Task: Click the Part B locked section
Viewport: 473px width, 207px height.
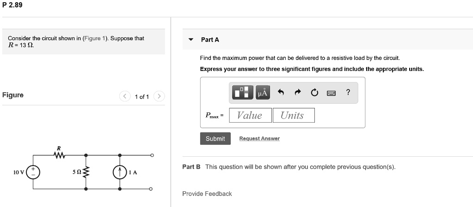Action: click(289, 167)
